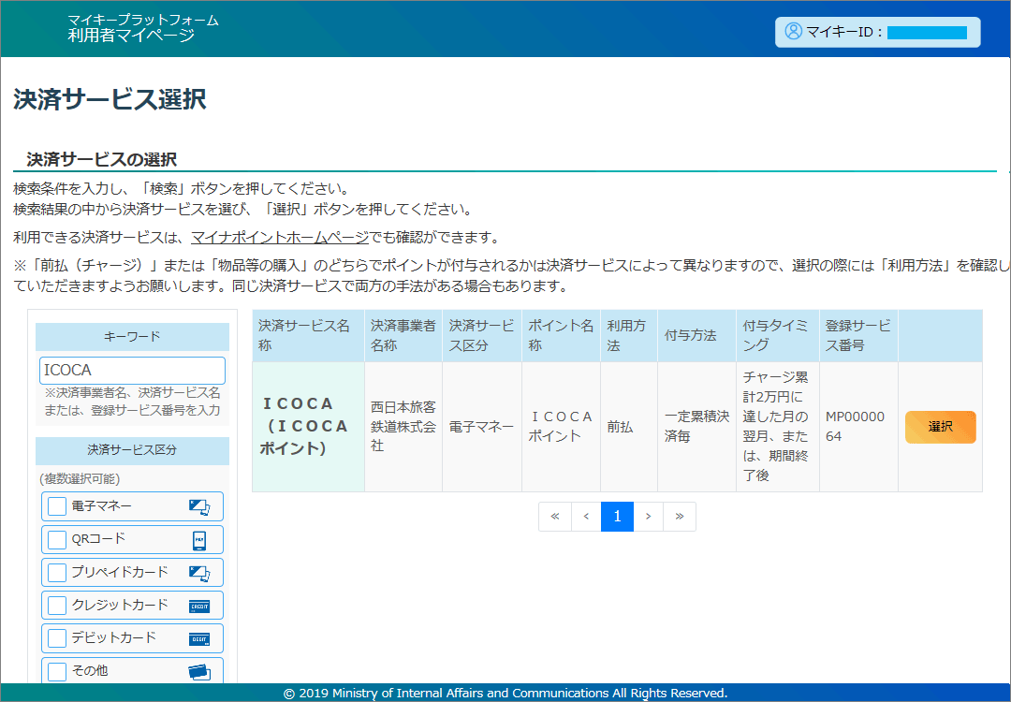Click the 一定累積決済毎 cell

(x=697, y=427)
